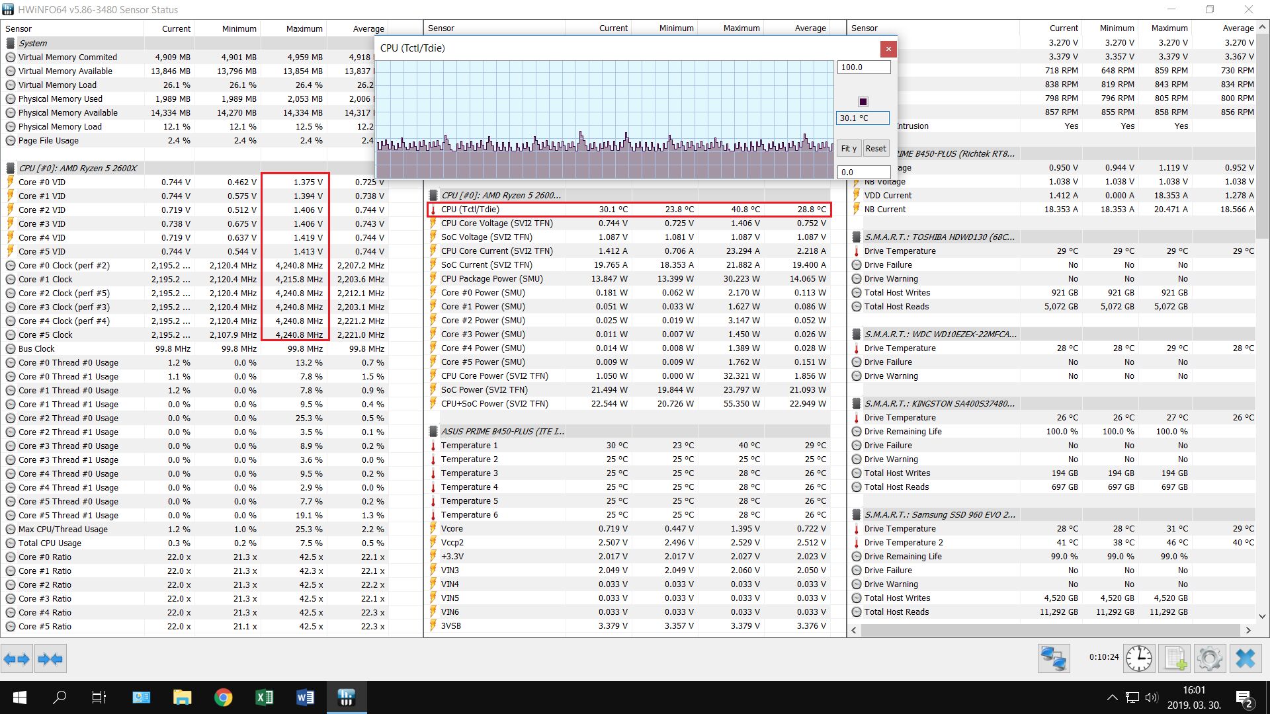Select Max CPU/Thread Usage row
The height and width of the screenshot is (714, 1270).
(x=194, y=529)
